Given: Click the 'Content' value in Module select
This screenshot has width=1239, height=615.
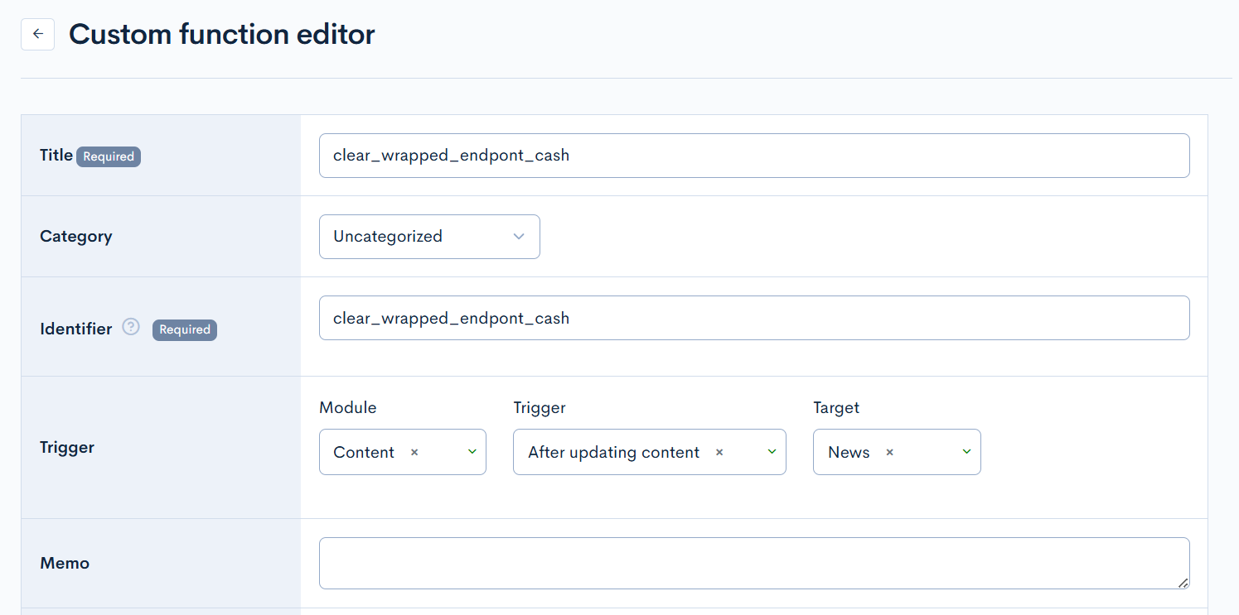Looking at the screenshot, I should tap(364, 452).
